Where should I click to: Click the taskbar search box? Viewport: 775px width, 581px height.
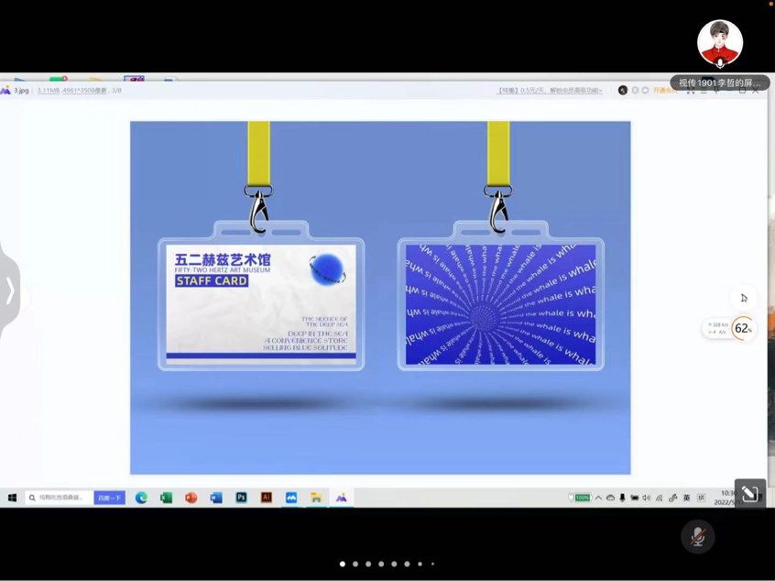59,498
